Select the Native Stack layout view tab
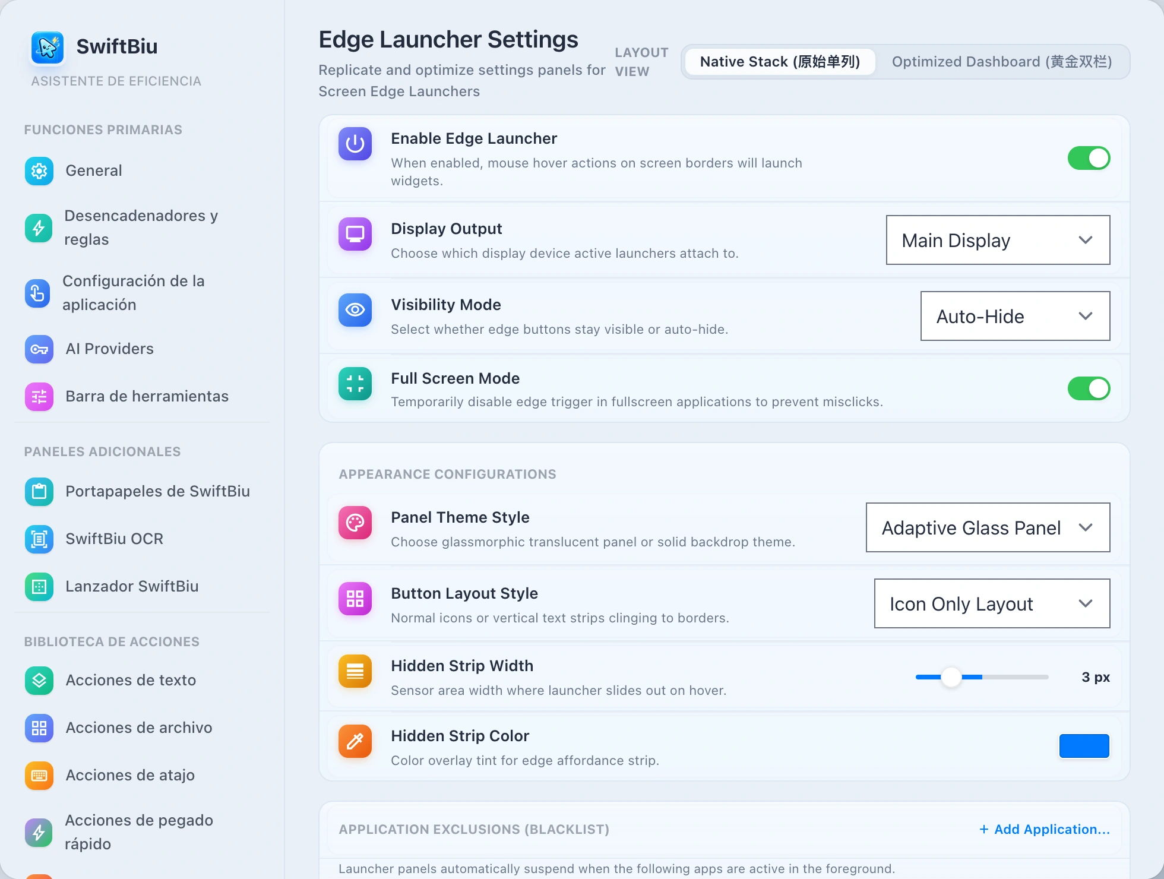This screenshot has width=1164, height=879. point(780,62)
